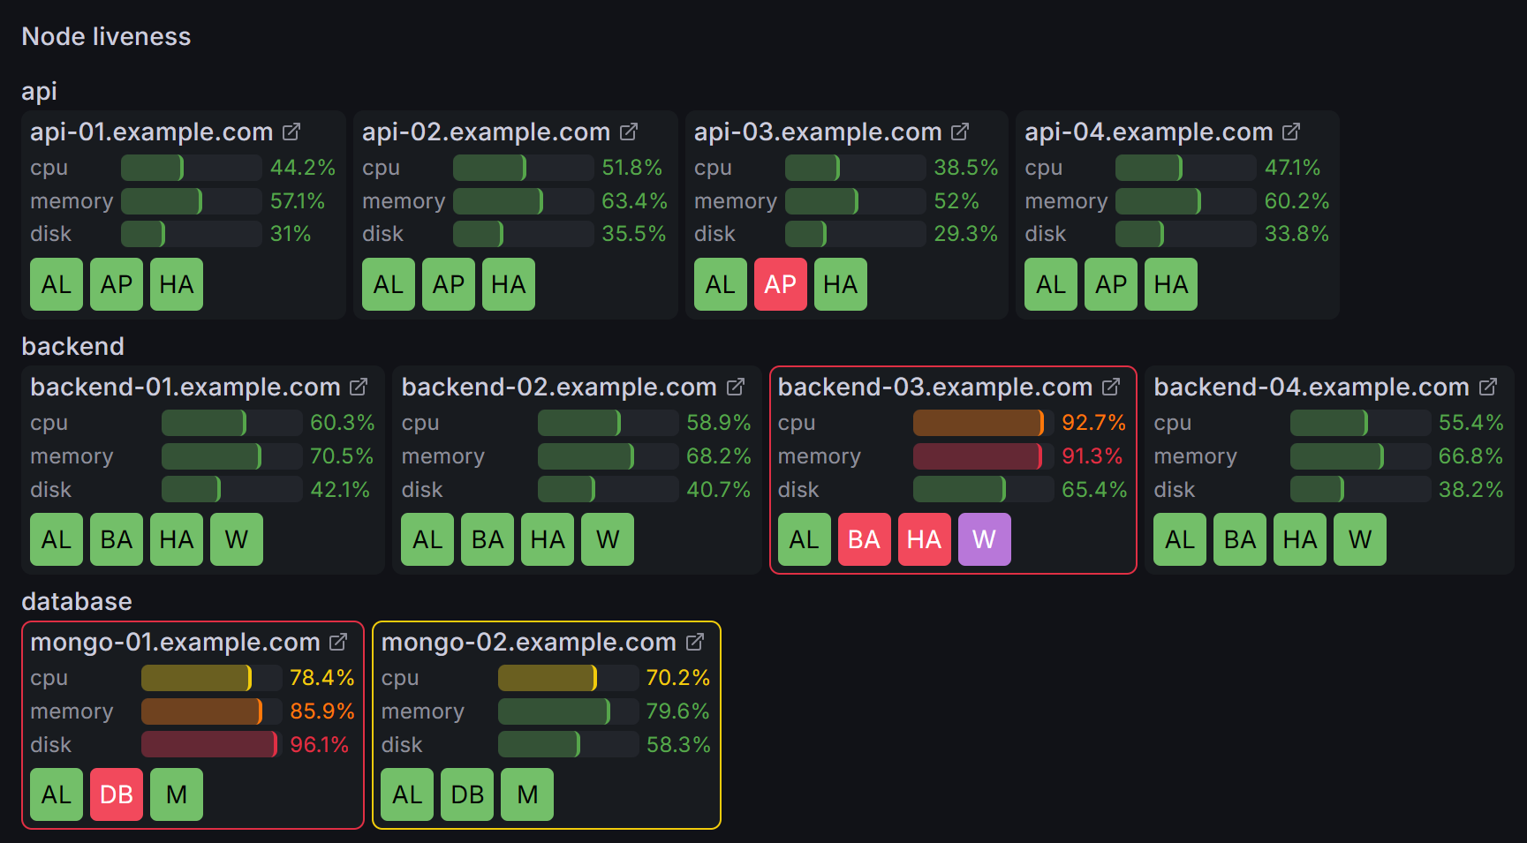Viewport: 1527px width, 843px height.
Task: Click the AL badge on backend-04
Action: pos(1180,539)
